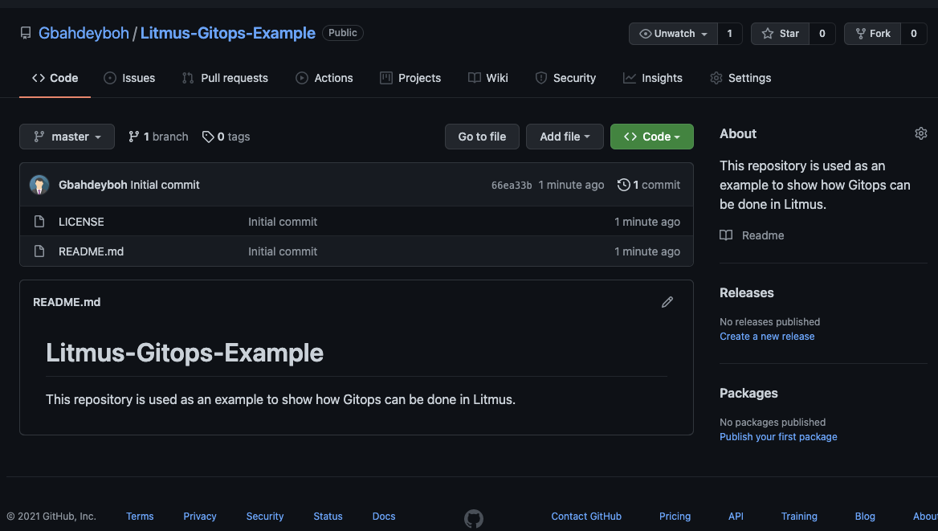Expand the green Code dropdown
Viewport: 938px width, 531px height.
click(x=652, y=137)
